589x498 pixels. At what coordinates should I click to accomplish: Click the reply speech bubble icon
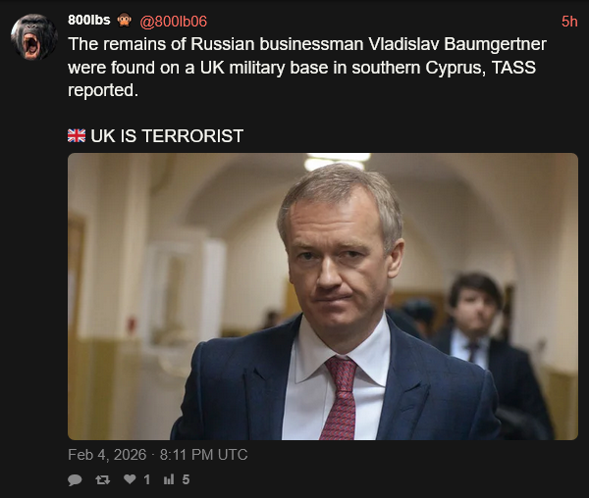pos(75,479)
